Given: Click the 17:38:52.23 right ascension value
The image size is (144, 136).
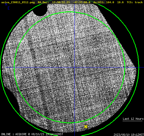Looking at the screenshot, I should [61, 2].
